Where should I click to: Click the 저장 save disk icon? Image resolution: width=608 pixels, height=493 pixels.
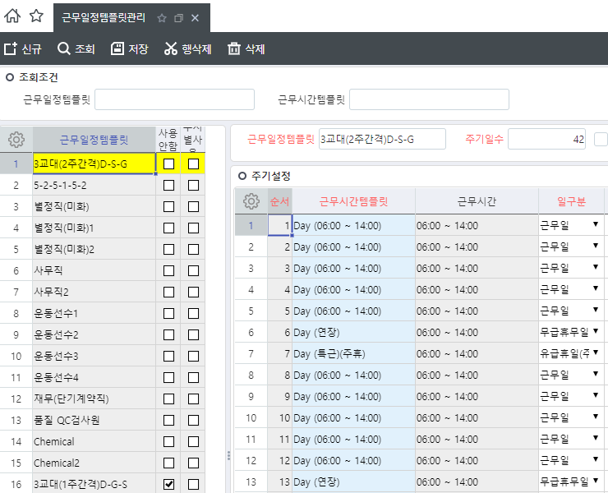pyautogui.click(x=117, y=49)
